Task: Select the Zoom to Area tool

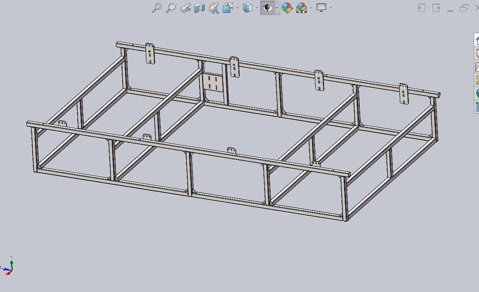Action: point(171,8)
